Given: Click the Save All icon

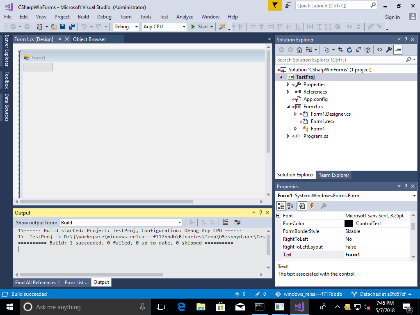Looking at the screenshot, I should tap(72, 27).
